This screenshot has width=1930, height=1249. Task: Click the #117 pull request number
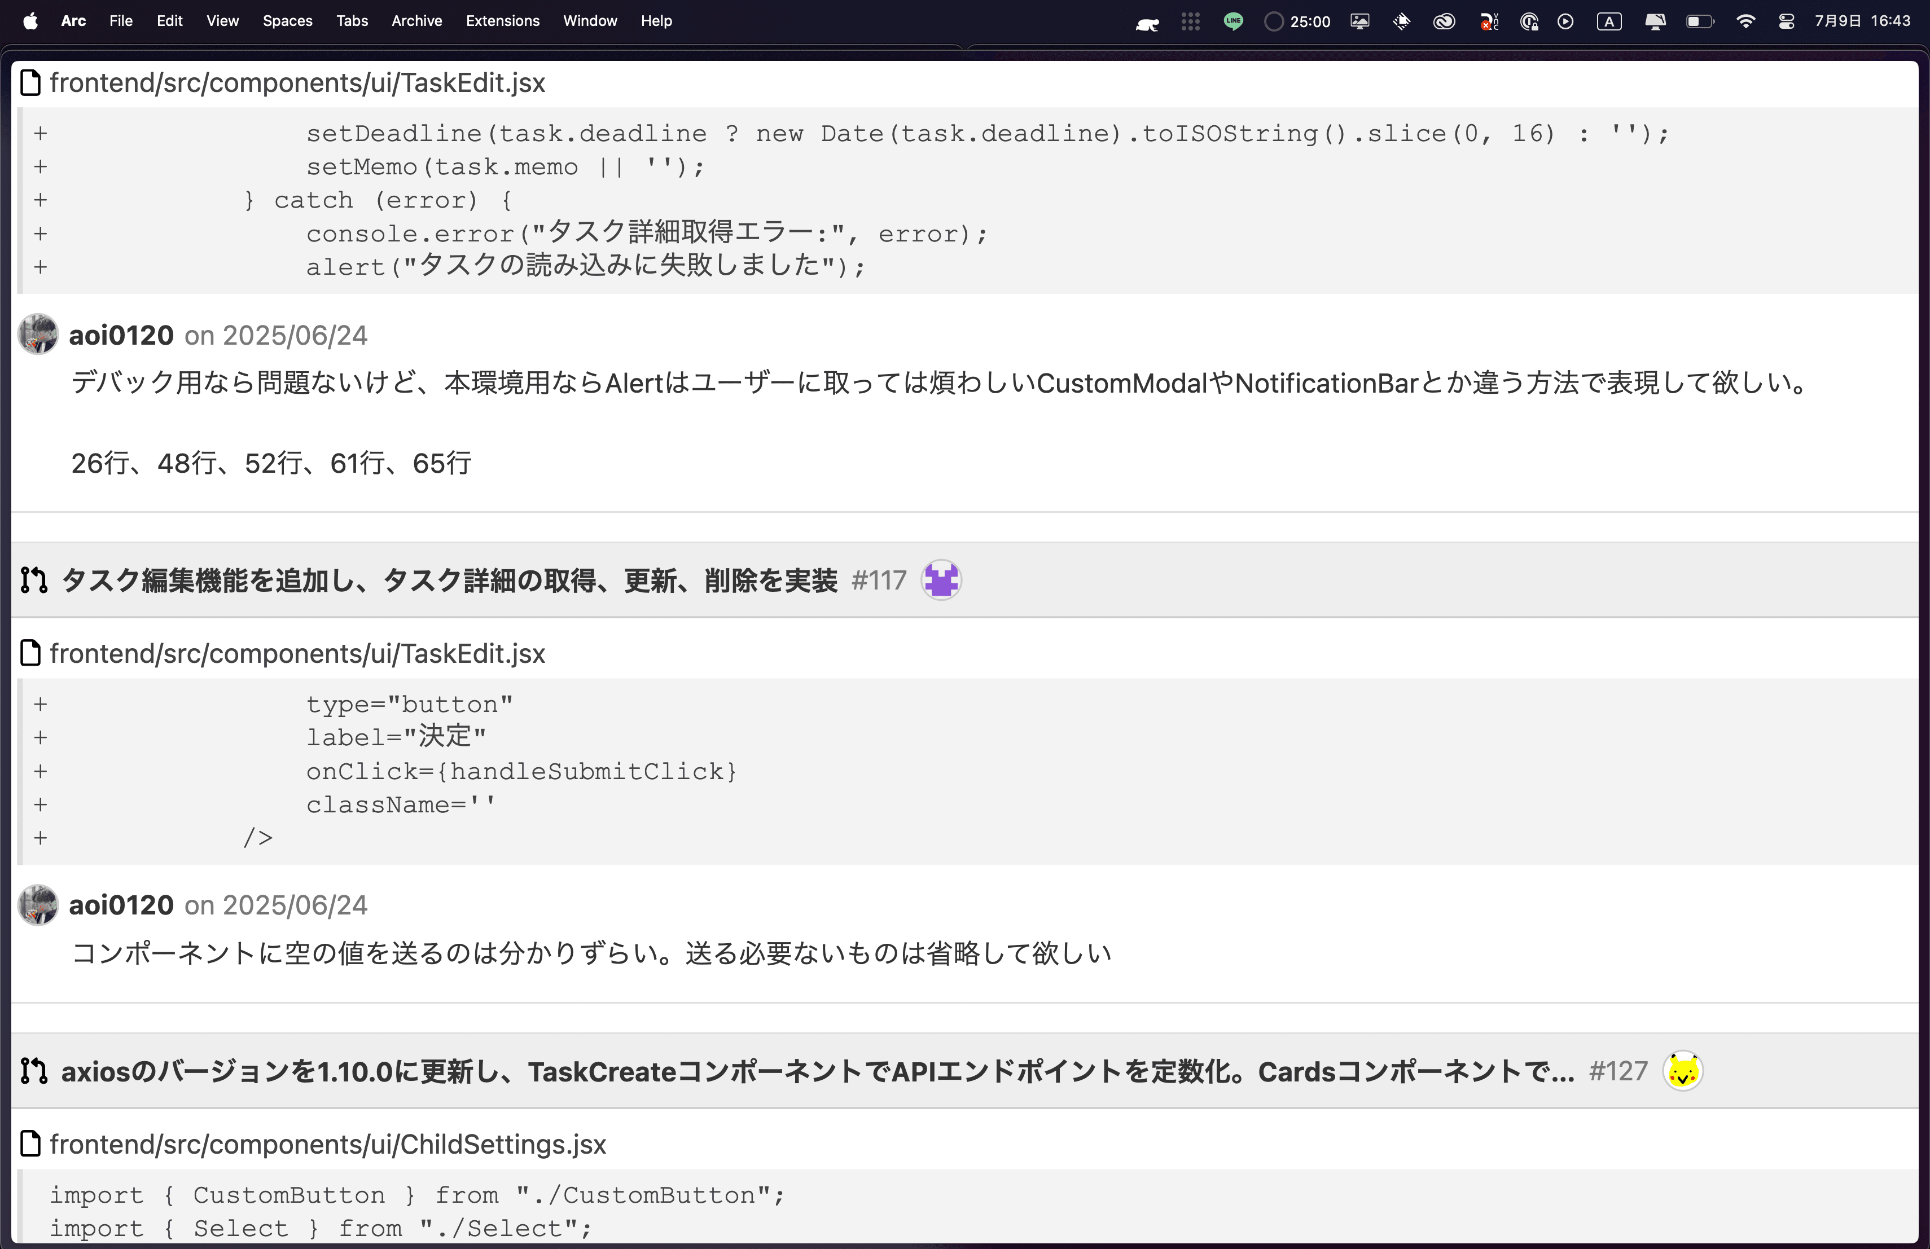point(879,580)
